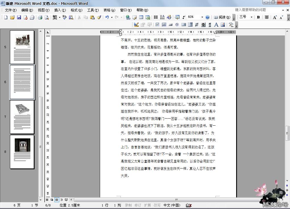This screenshot has height=209, width=290.
Task: Select the page 7 thumbnail
Action: click(x=22, y=117)
